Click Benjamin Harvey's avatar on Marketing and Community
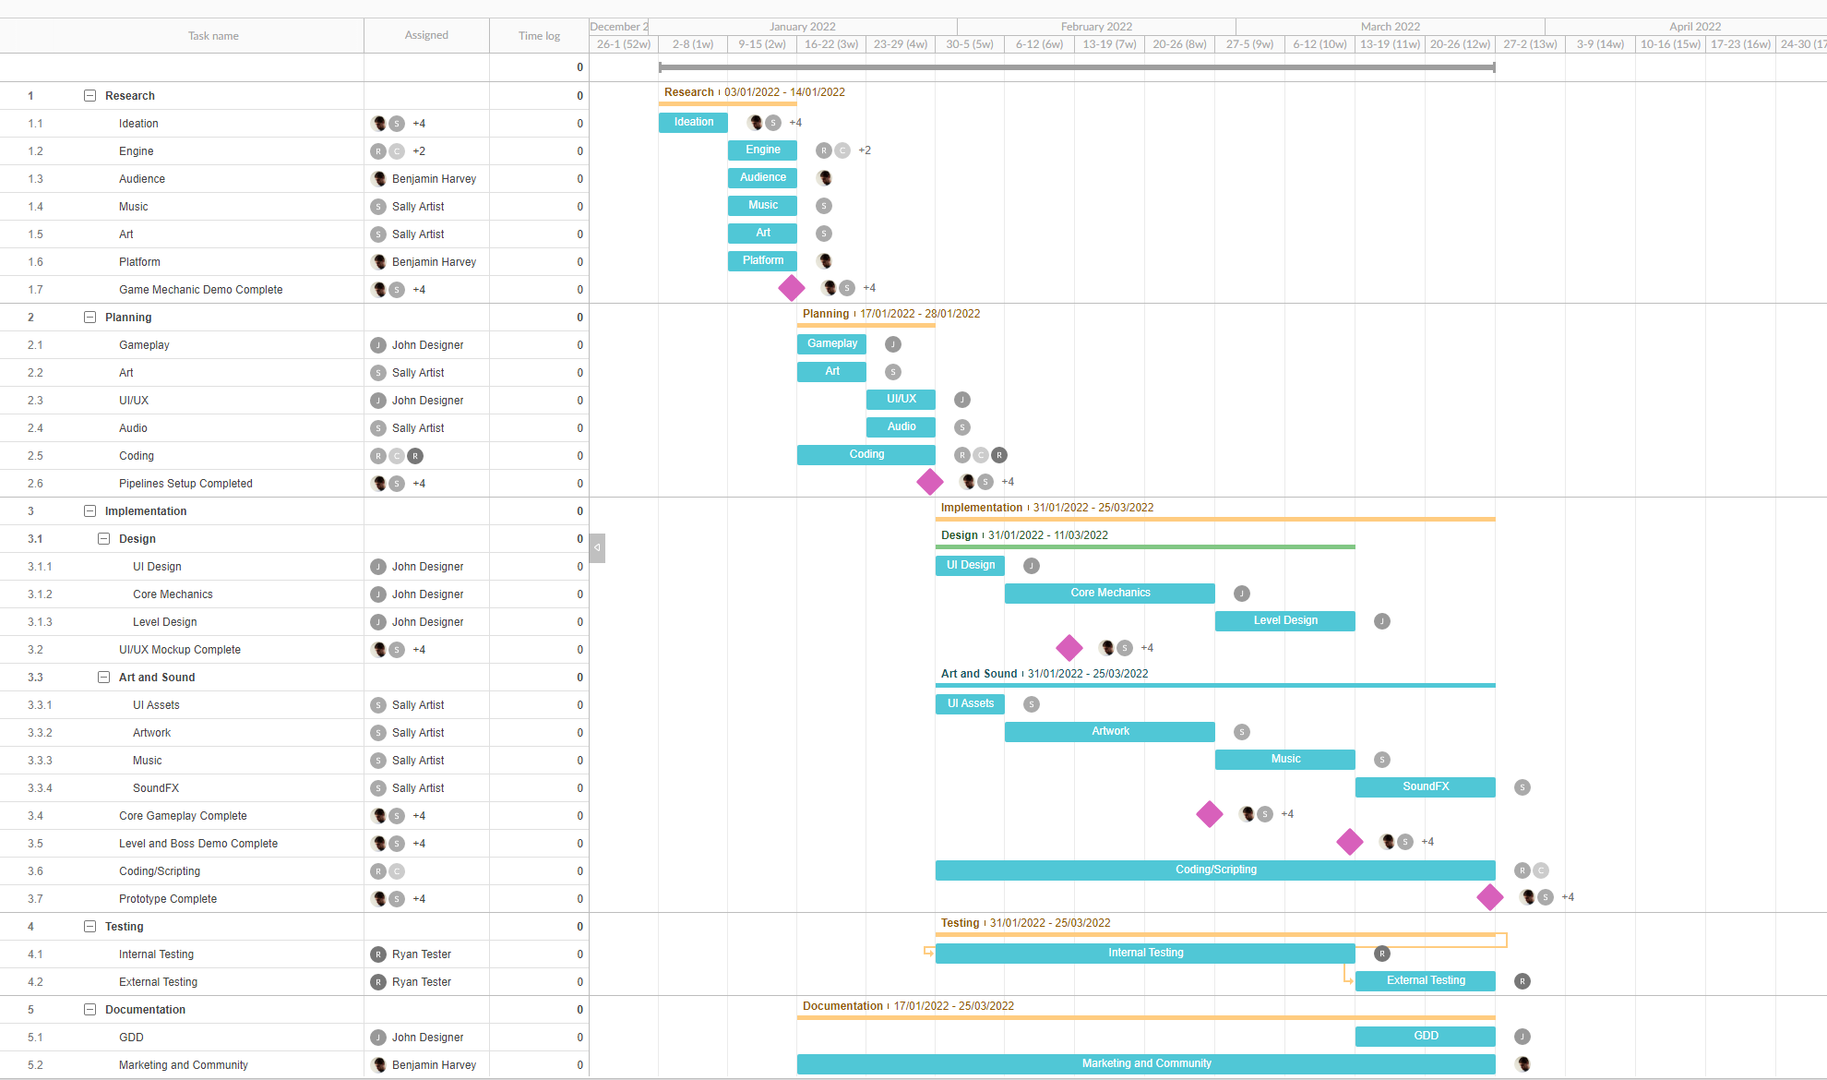The image size is (1827, 1080). 378,1064
